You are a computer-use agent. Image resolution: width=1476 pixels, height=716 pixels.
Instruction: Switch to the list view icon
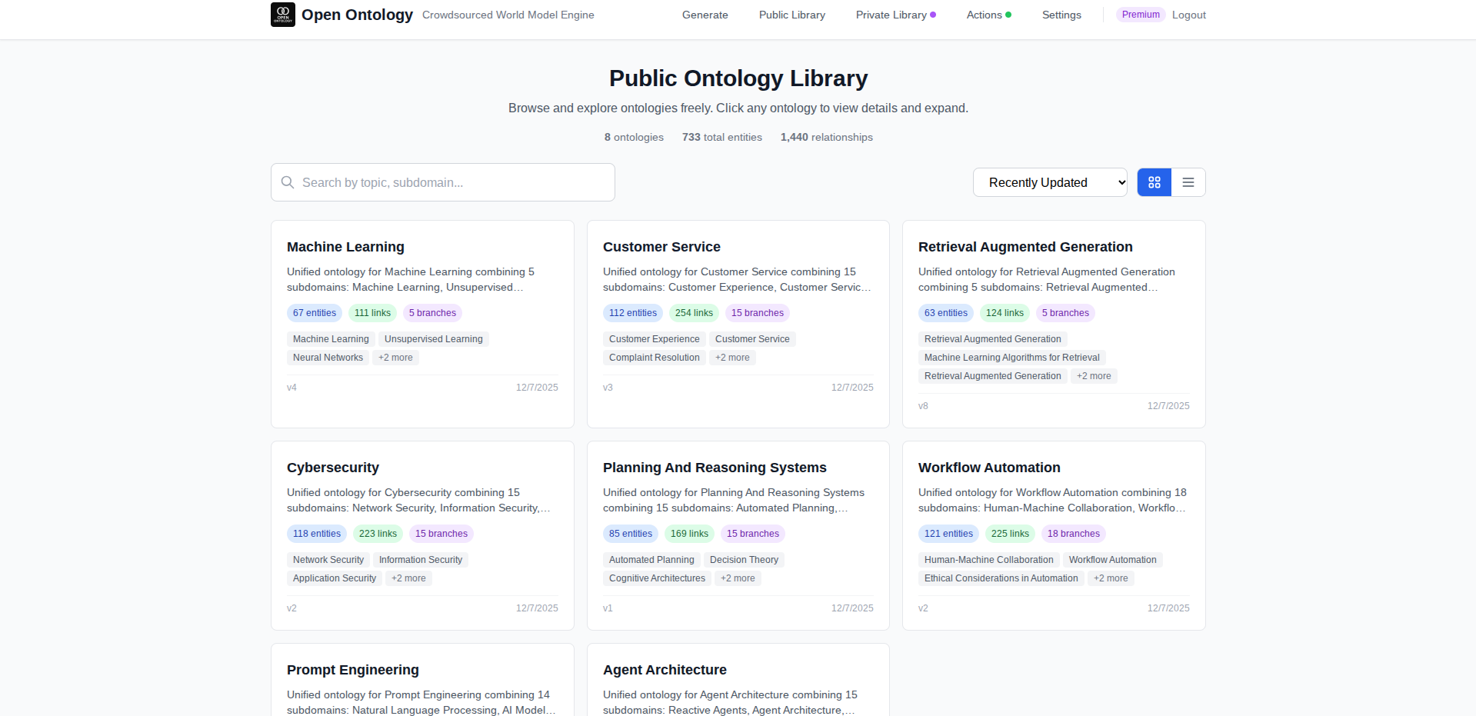tap(1188, 182)
